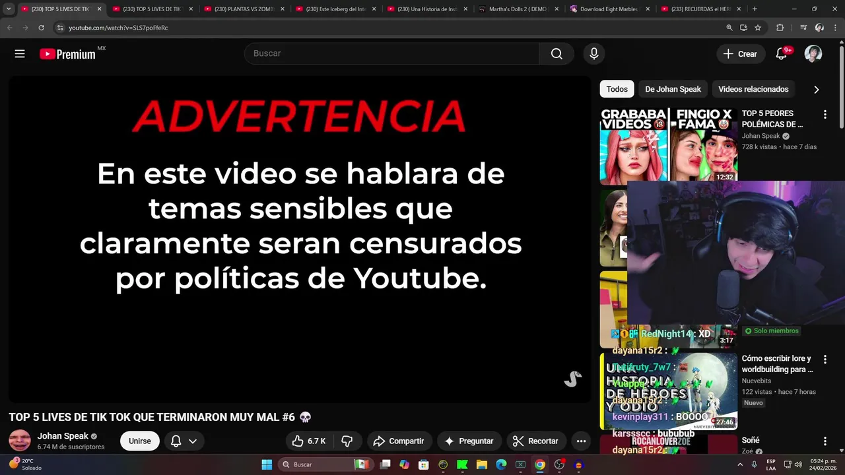
Task: Dislike the video
Action: [x=347, y=441]
